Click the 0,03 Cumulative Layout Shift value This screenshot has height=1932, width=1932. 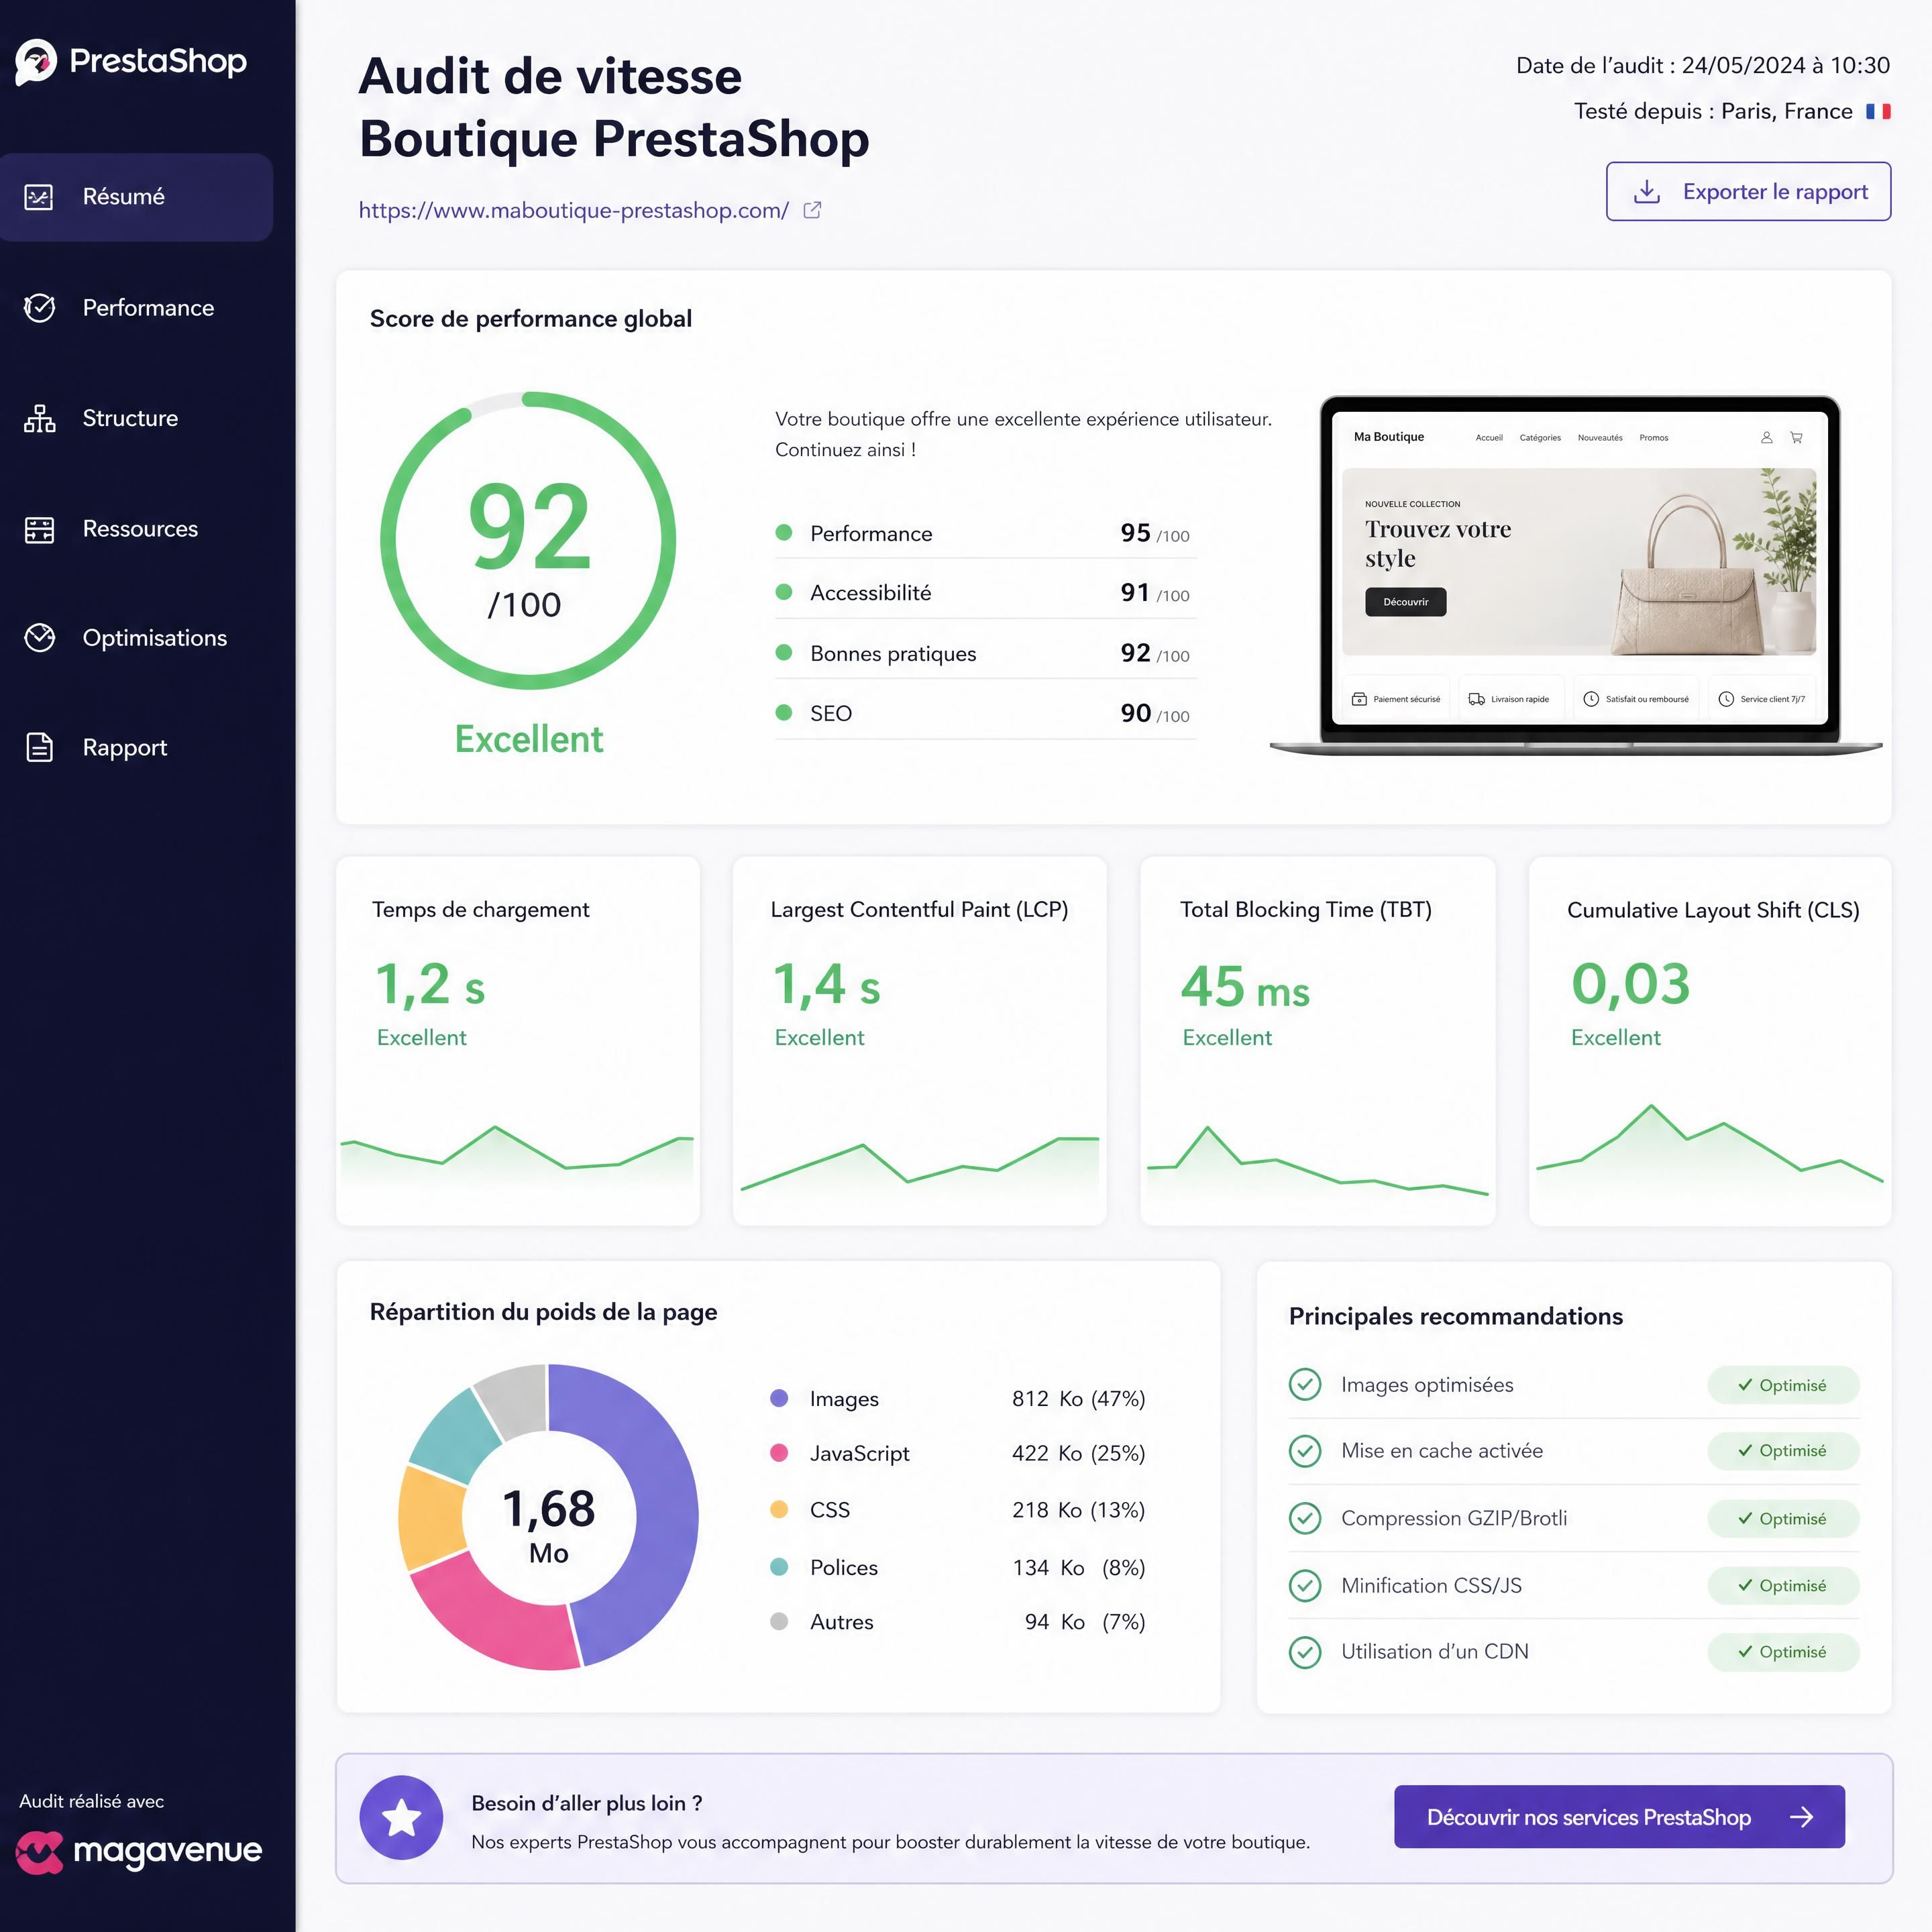coord(1630,985)
